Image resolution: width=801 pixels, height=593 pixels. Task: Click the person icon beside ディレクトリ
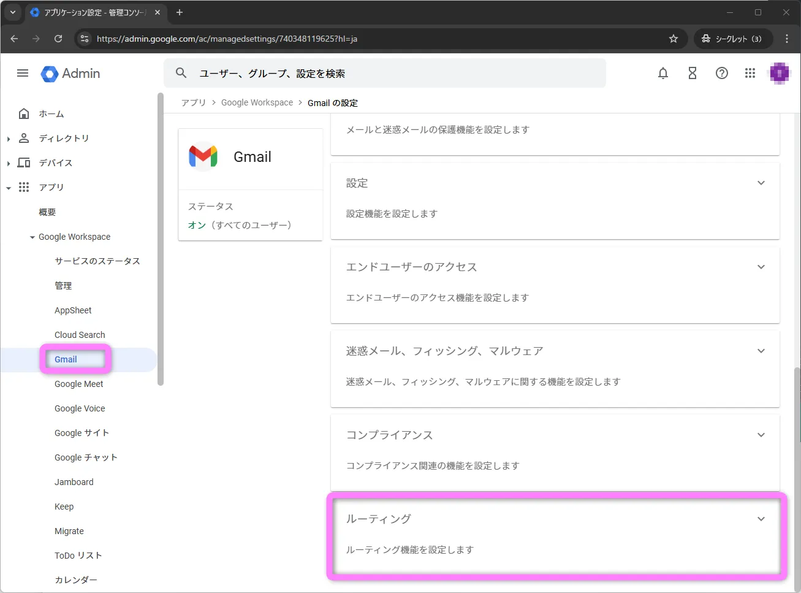[x=24, y=138]
